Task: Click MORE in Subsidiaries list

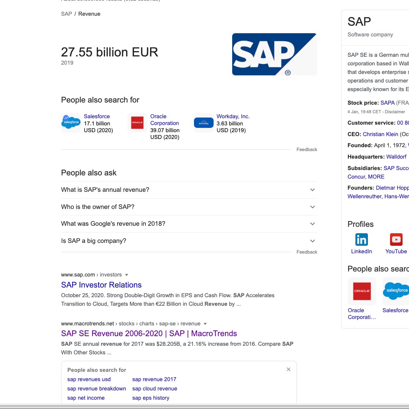Action: tap(376, 176)
